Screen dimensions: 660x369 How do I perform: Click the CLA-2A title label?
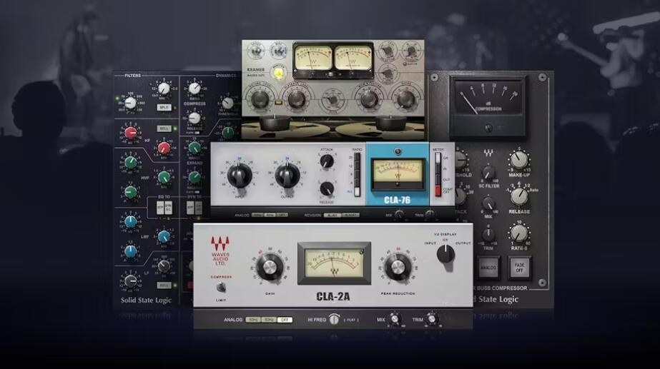pyautogui.click(x=333, y=297)
